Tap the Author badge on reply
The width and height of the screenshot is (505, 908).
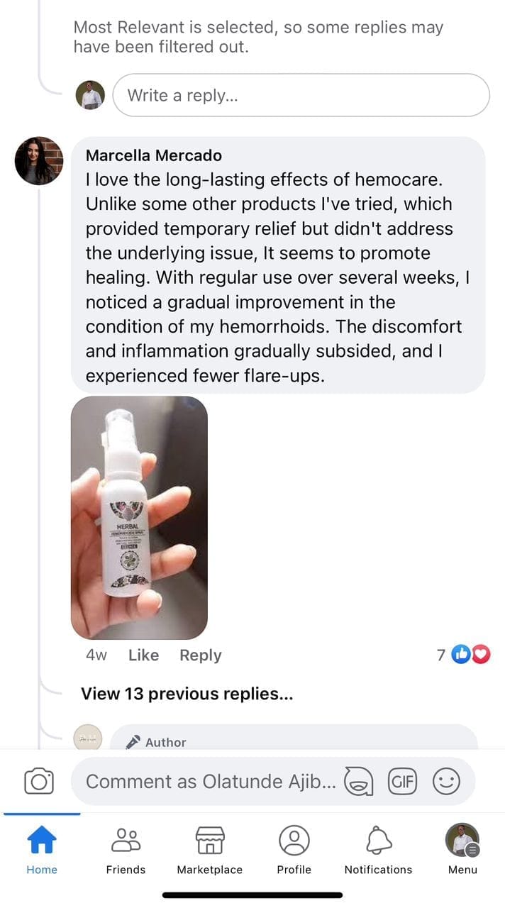pos(156,742)
